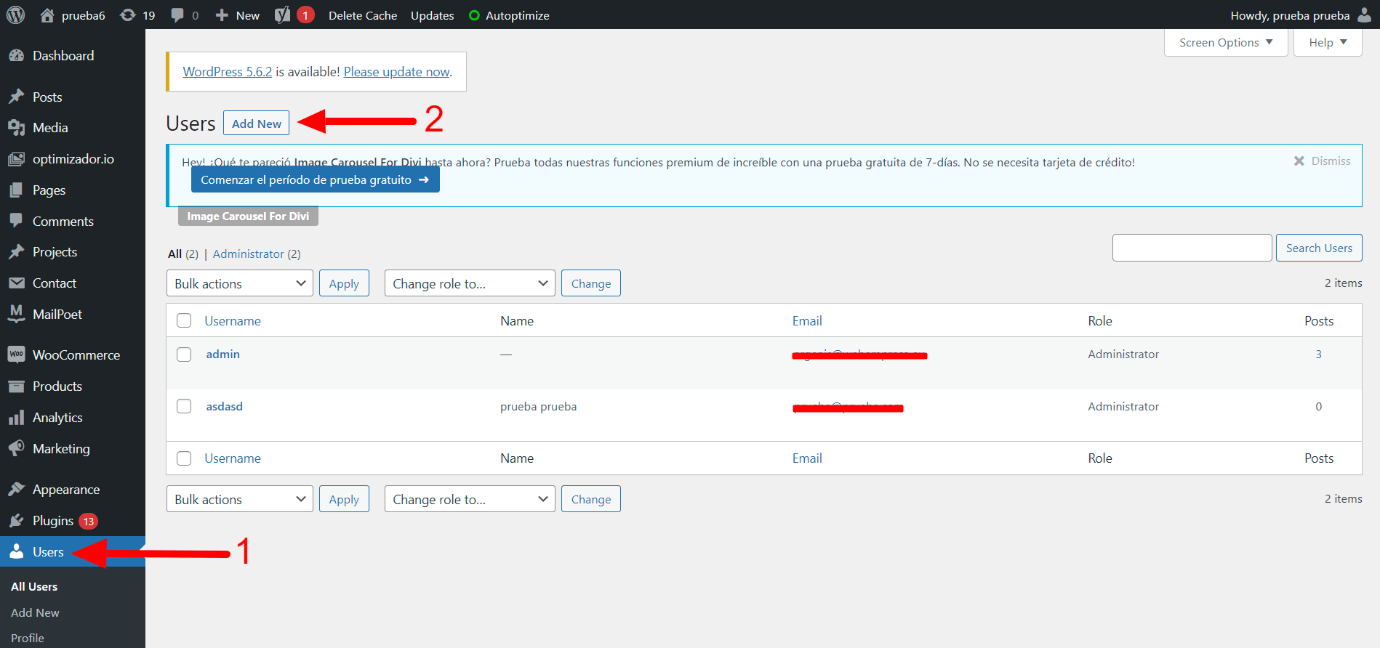Toggle the select-all checkbox in top header row
The image size is (1380, 648).
point(184,321)
